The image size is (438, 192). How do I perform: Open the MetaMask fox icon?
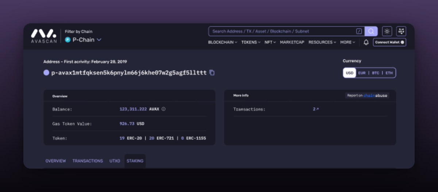click(401, 31)
